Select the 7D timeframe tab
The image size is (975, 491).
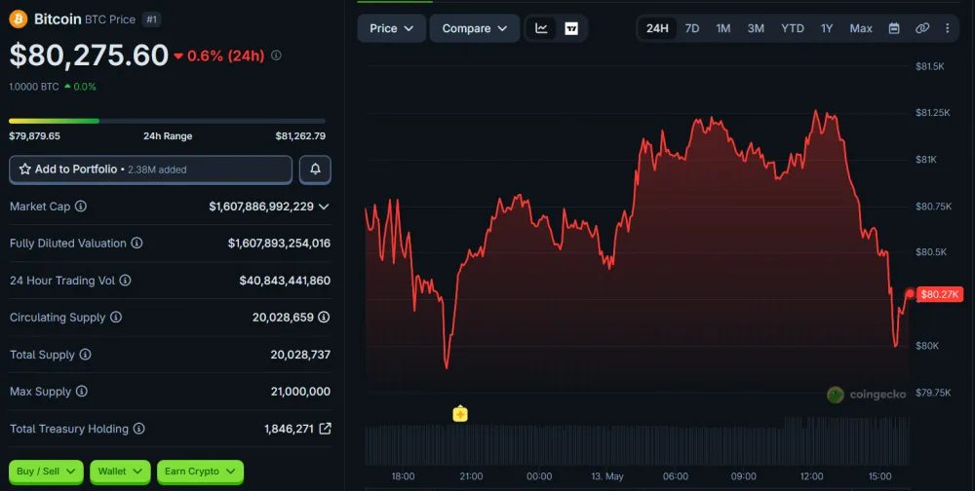(x=692, y=28)
